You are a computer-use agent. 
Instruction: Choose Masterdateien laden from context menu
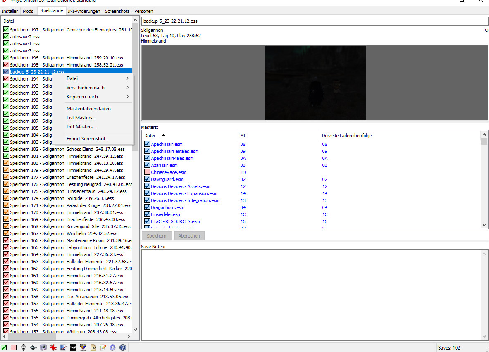pyautogui.click(x=88, y=109)
